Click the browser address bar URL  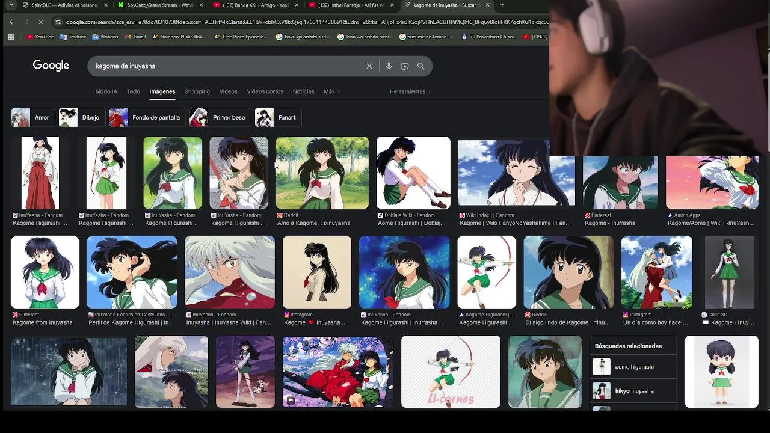coord(307,22)
